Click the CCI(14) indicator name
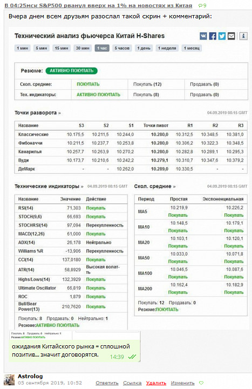This screenshot has height=389, width=252. pyautogui.click(x=26, y=260)
